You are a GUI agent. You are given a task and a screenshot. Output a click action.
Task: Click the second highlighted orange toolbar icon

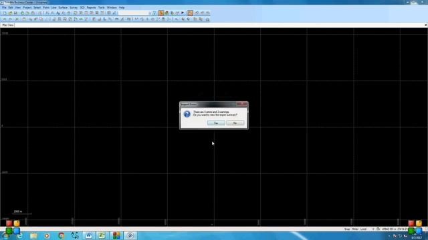[190, 13]
